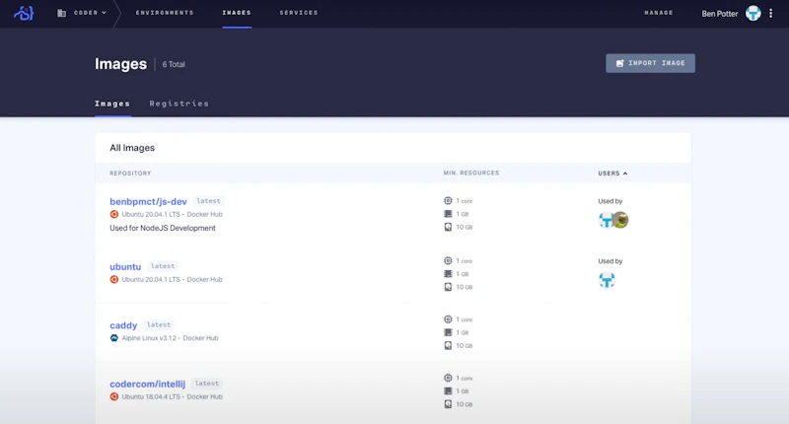Screen dimensions: 789x424
Task: Click the memory icon for benbpmct/js-dev
Action: pos(448,214)
